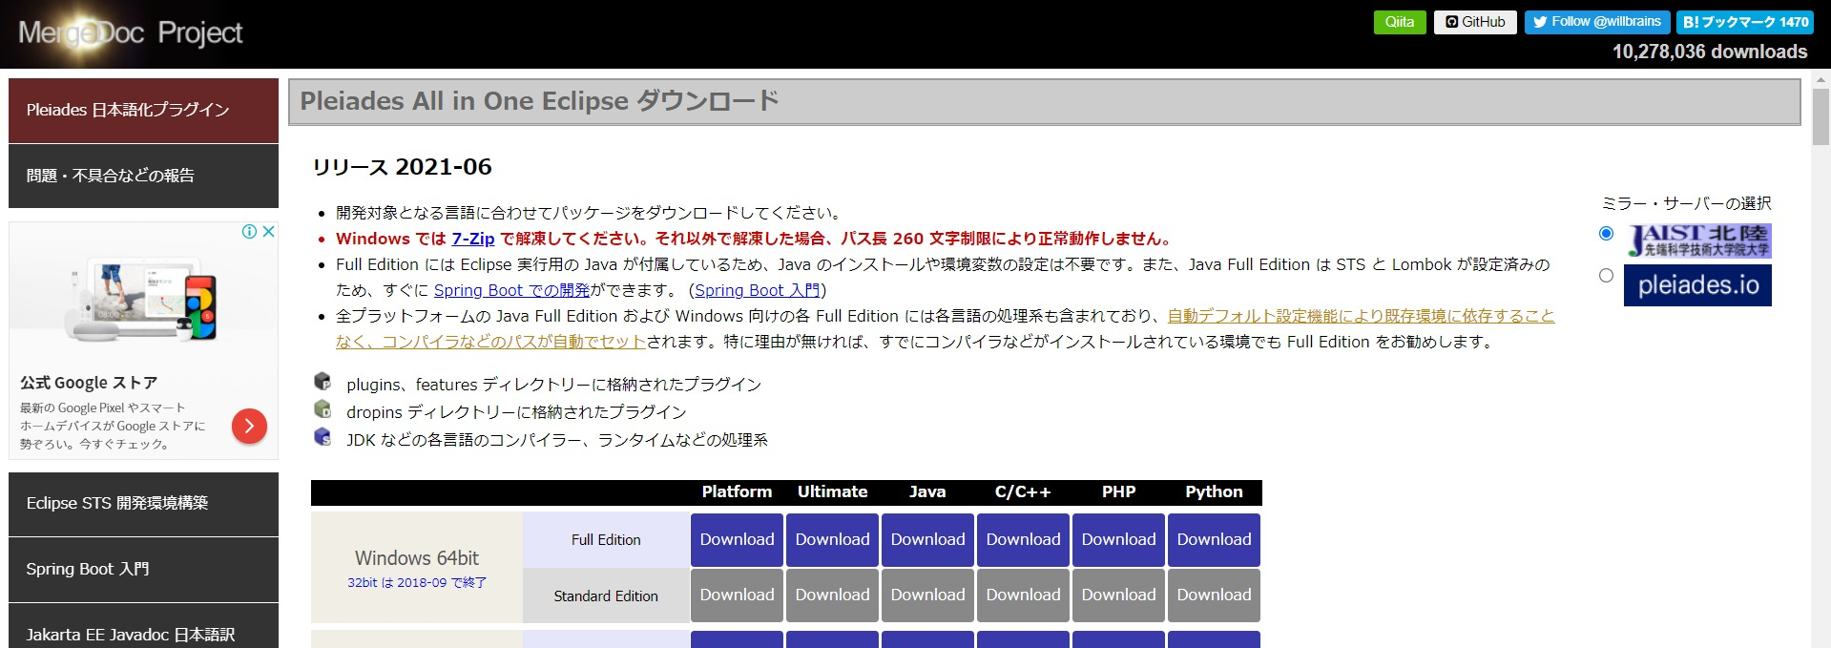Open the 自動デフォルト設定機能 orange link

[x=1362, y=316]
